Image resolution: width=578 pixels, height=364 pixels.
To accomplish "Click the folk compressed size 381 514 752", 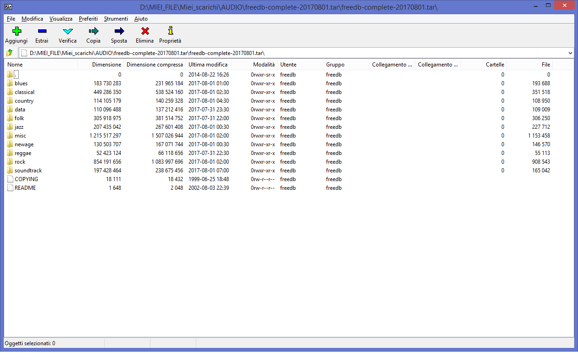I will coord(169,118).
